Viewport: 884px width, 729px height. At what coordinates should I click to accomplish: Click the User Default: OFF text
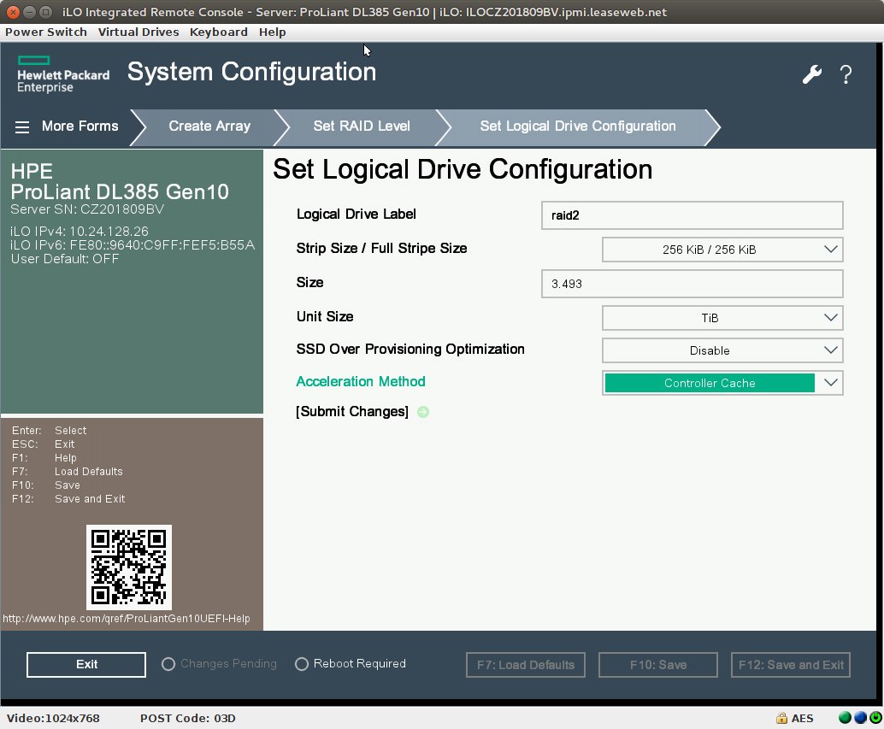pos(65,259)
